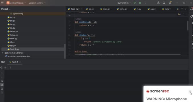Rerun Task 1 in Run panel
193x102 pixels.
point(1,67)
